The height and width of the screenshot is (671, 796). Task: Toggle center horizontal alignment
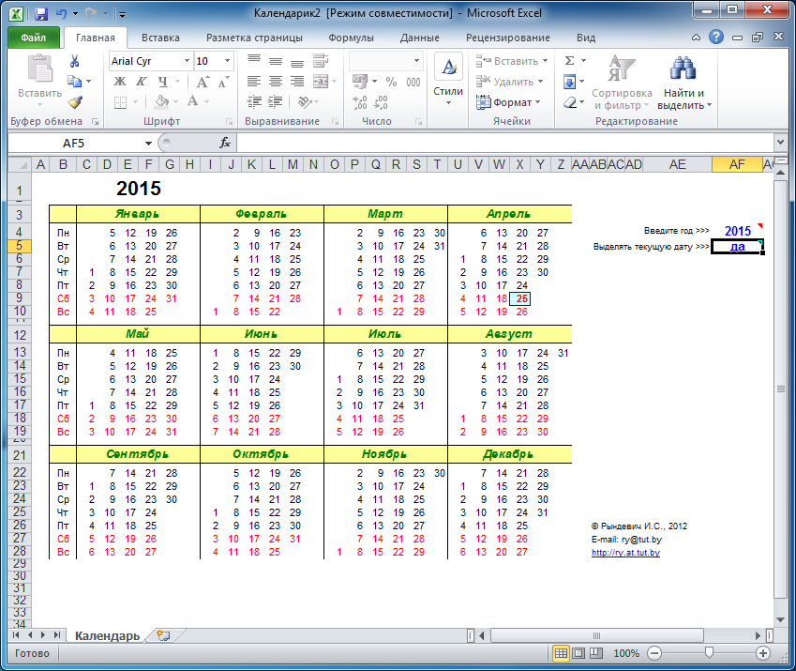click(x=276, y=82)
